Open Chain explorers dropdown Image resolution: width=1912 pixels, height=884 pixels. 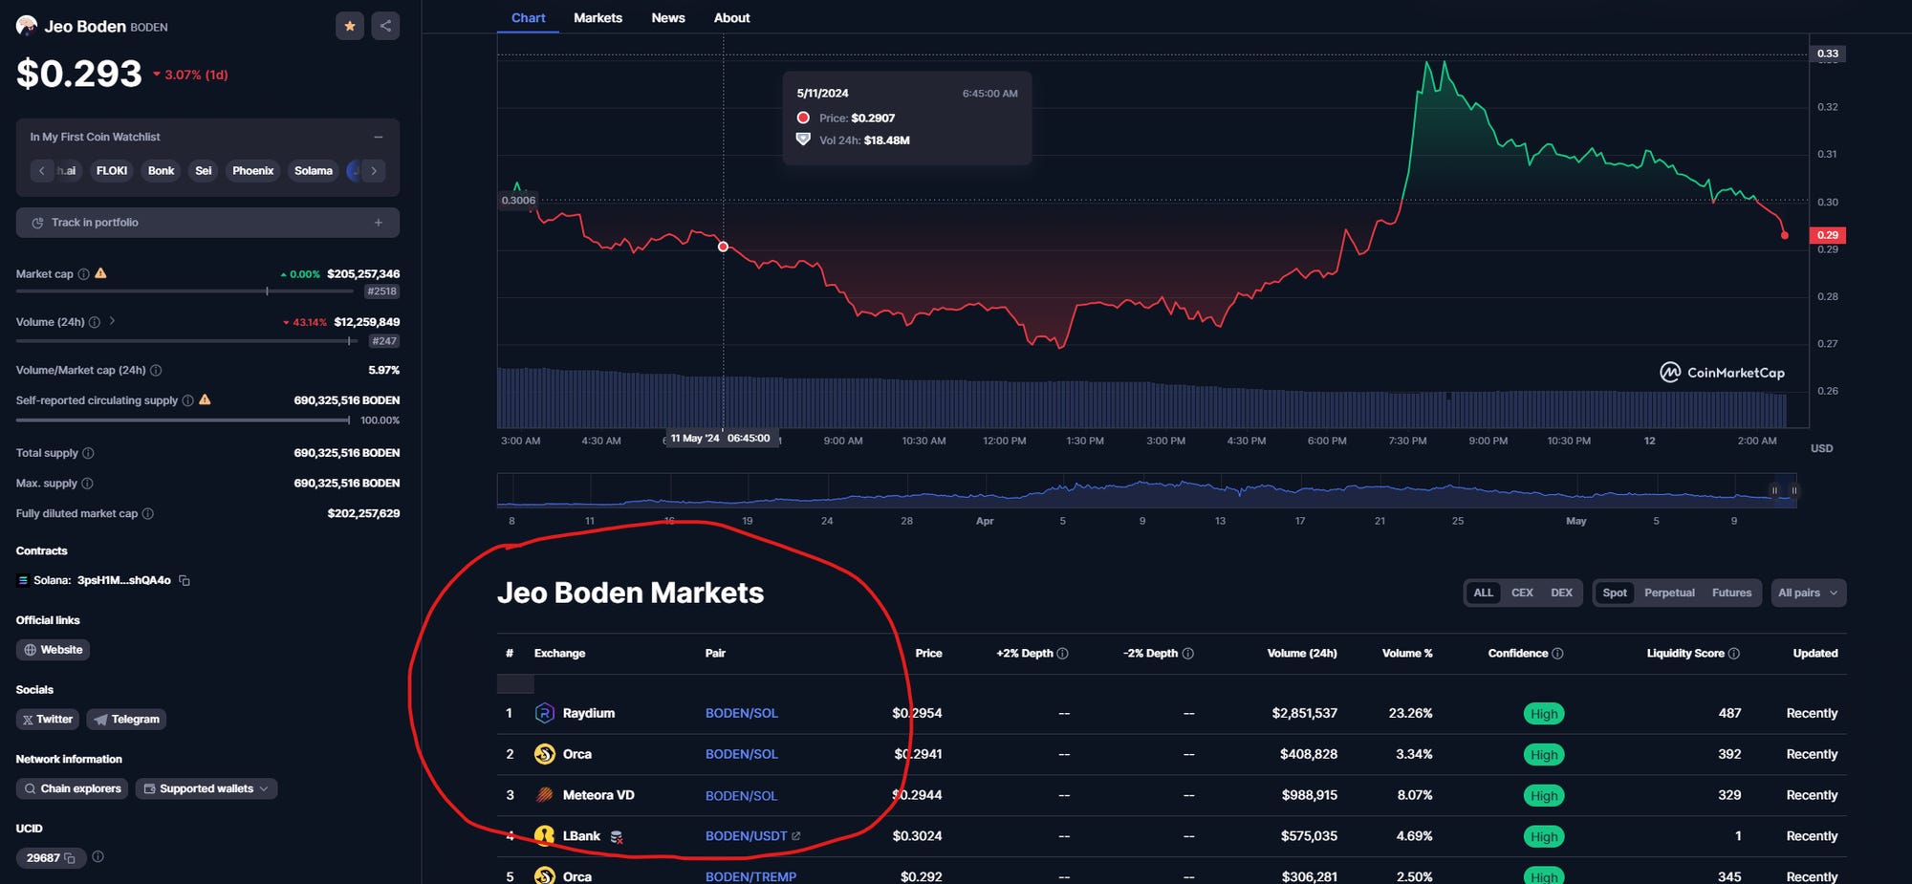[x=72, y=789]
